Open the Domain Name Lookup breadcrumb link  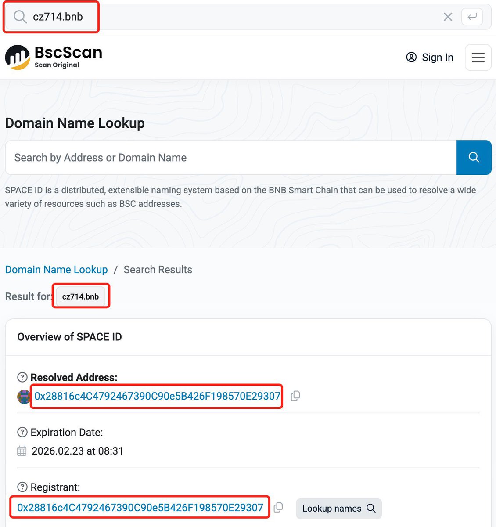point(57,270)
